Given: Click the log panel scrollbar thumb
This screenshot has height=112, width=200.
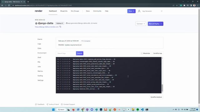Looking at the screenshot, I should pos(162,88).
